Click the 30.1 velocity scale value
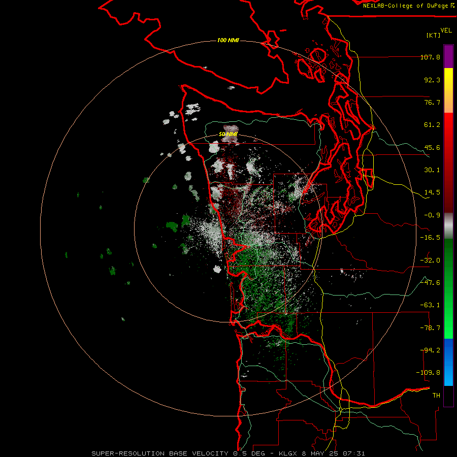The image size is (457, 457). click(432, 170)
